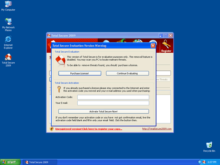Click the yellow shield icon beside unregistered warning

tap(52, 129)
